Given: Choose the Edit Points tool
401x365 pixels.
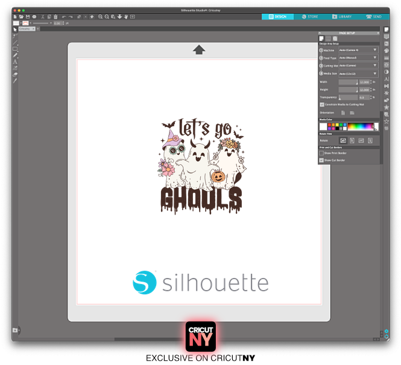Looking at the screenshot, I should click(15, 36).
